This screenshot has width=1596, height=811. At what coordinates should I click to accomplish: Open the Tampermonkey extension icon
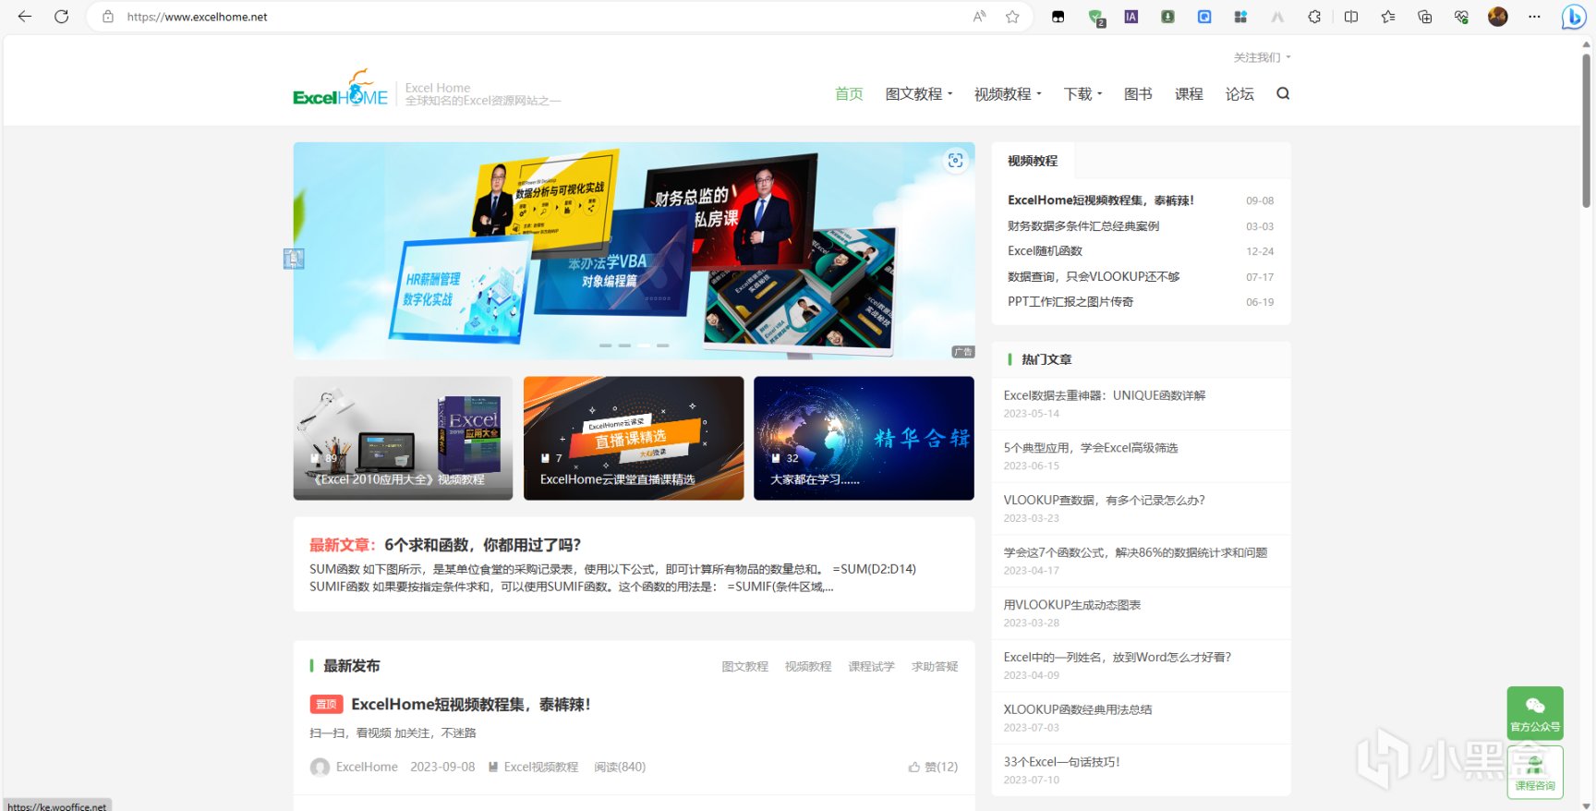tap(1058, 17)
